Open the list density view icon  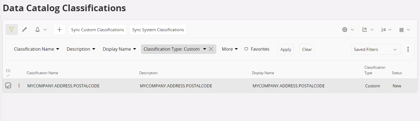click(402, 30)
